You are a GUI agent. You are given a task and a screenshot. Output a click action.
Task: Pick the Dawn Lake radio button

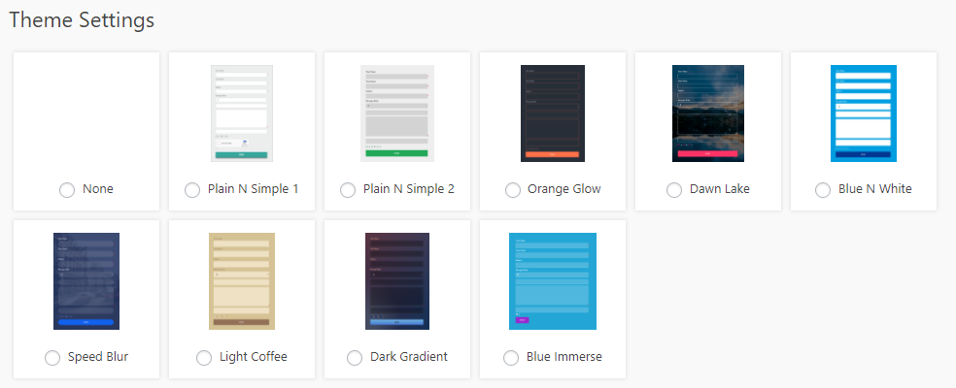pyautogui.click(x=674, y=190)
